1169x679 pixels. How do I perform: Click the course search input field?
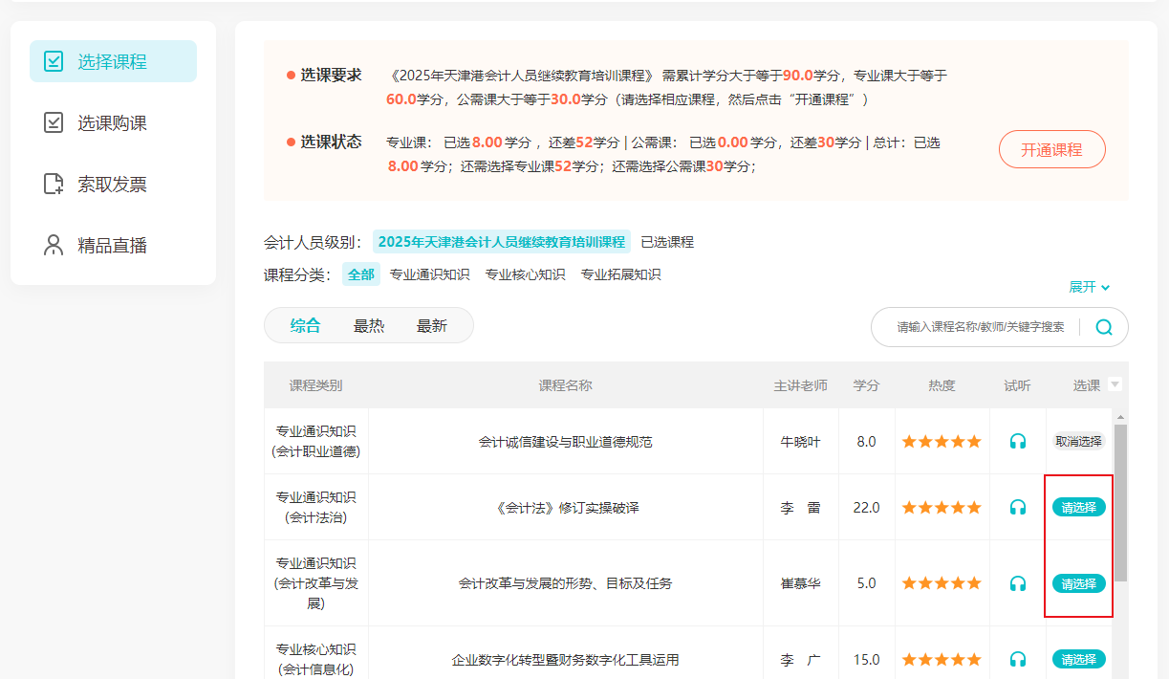pyautogui.click(x=979, y=327)
